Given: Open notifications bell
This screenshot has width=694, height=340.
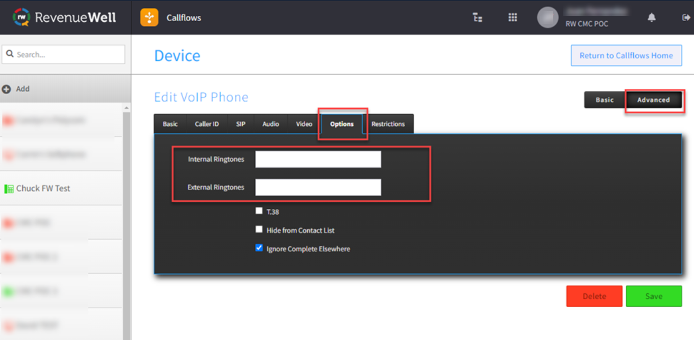Looking at the screenshot, I should (x=652, y=17).
